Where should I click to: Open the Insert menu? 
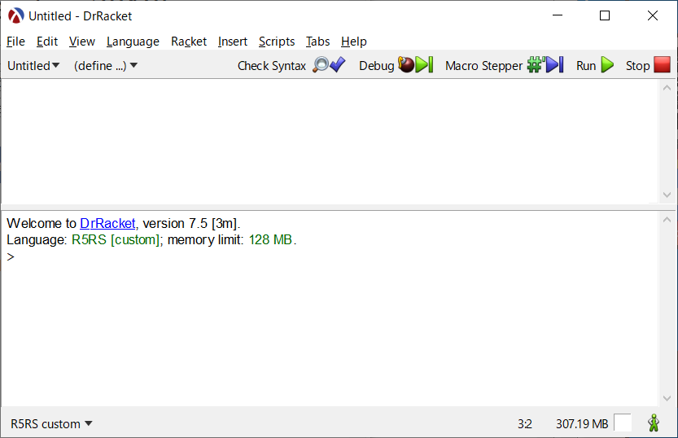point(233,42)
